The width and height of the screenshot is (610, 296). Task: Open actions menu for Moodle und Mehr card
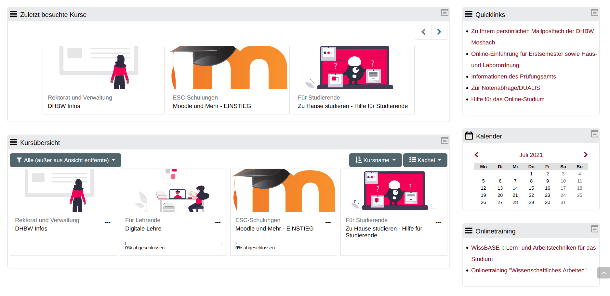coord(328,222)
